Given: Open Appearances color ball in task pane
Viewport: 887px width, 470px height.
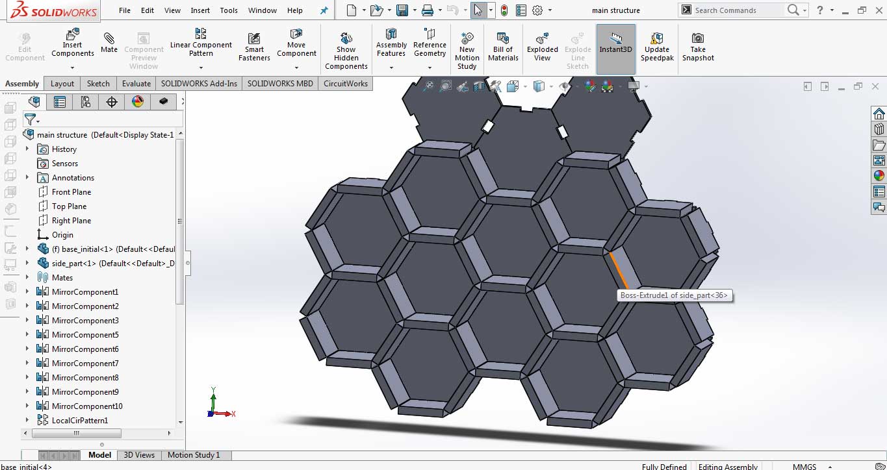Looking at the screenshot, I should pos(879,176).
